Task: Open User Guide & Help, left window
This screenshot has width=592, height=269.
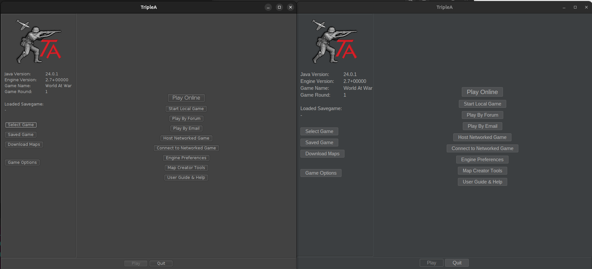Action: [x=186, y=178]
